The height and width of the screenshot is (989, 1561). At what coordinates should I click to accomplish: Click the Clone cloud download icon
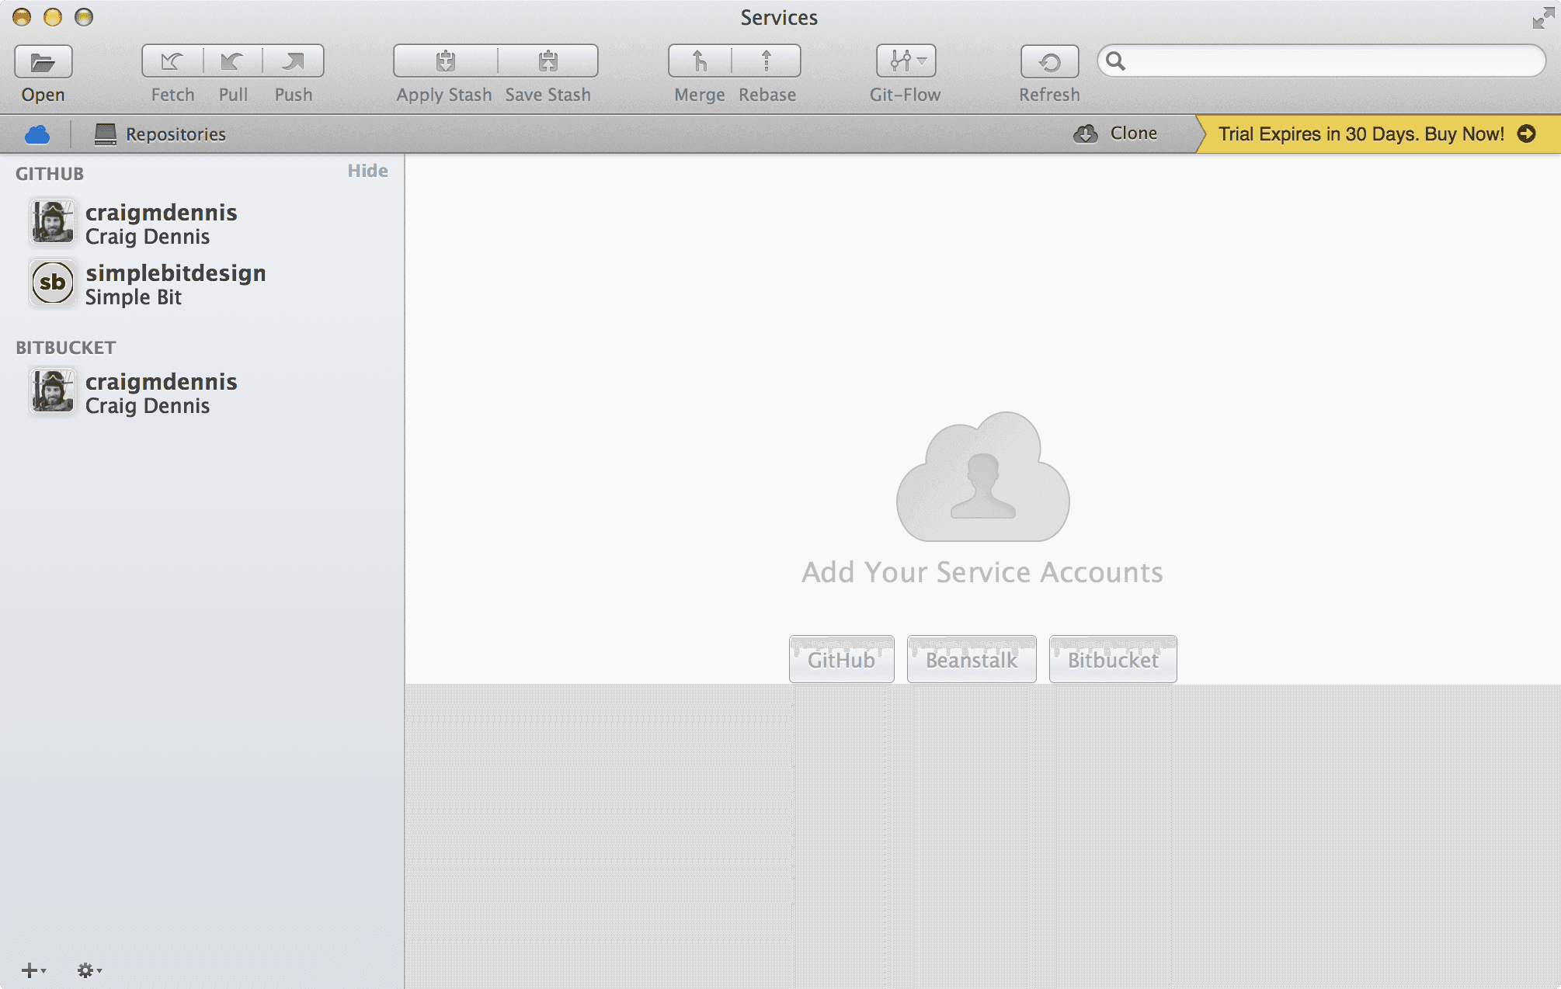[1086, 134]
